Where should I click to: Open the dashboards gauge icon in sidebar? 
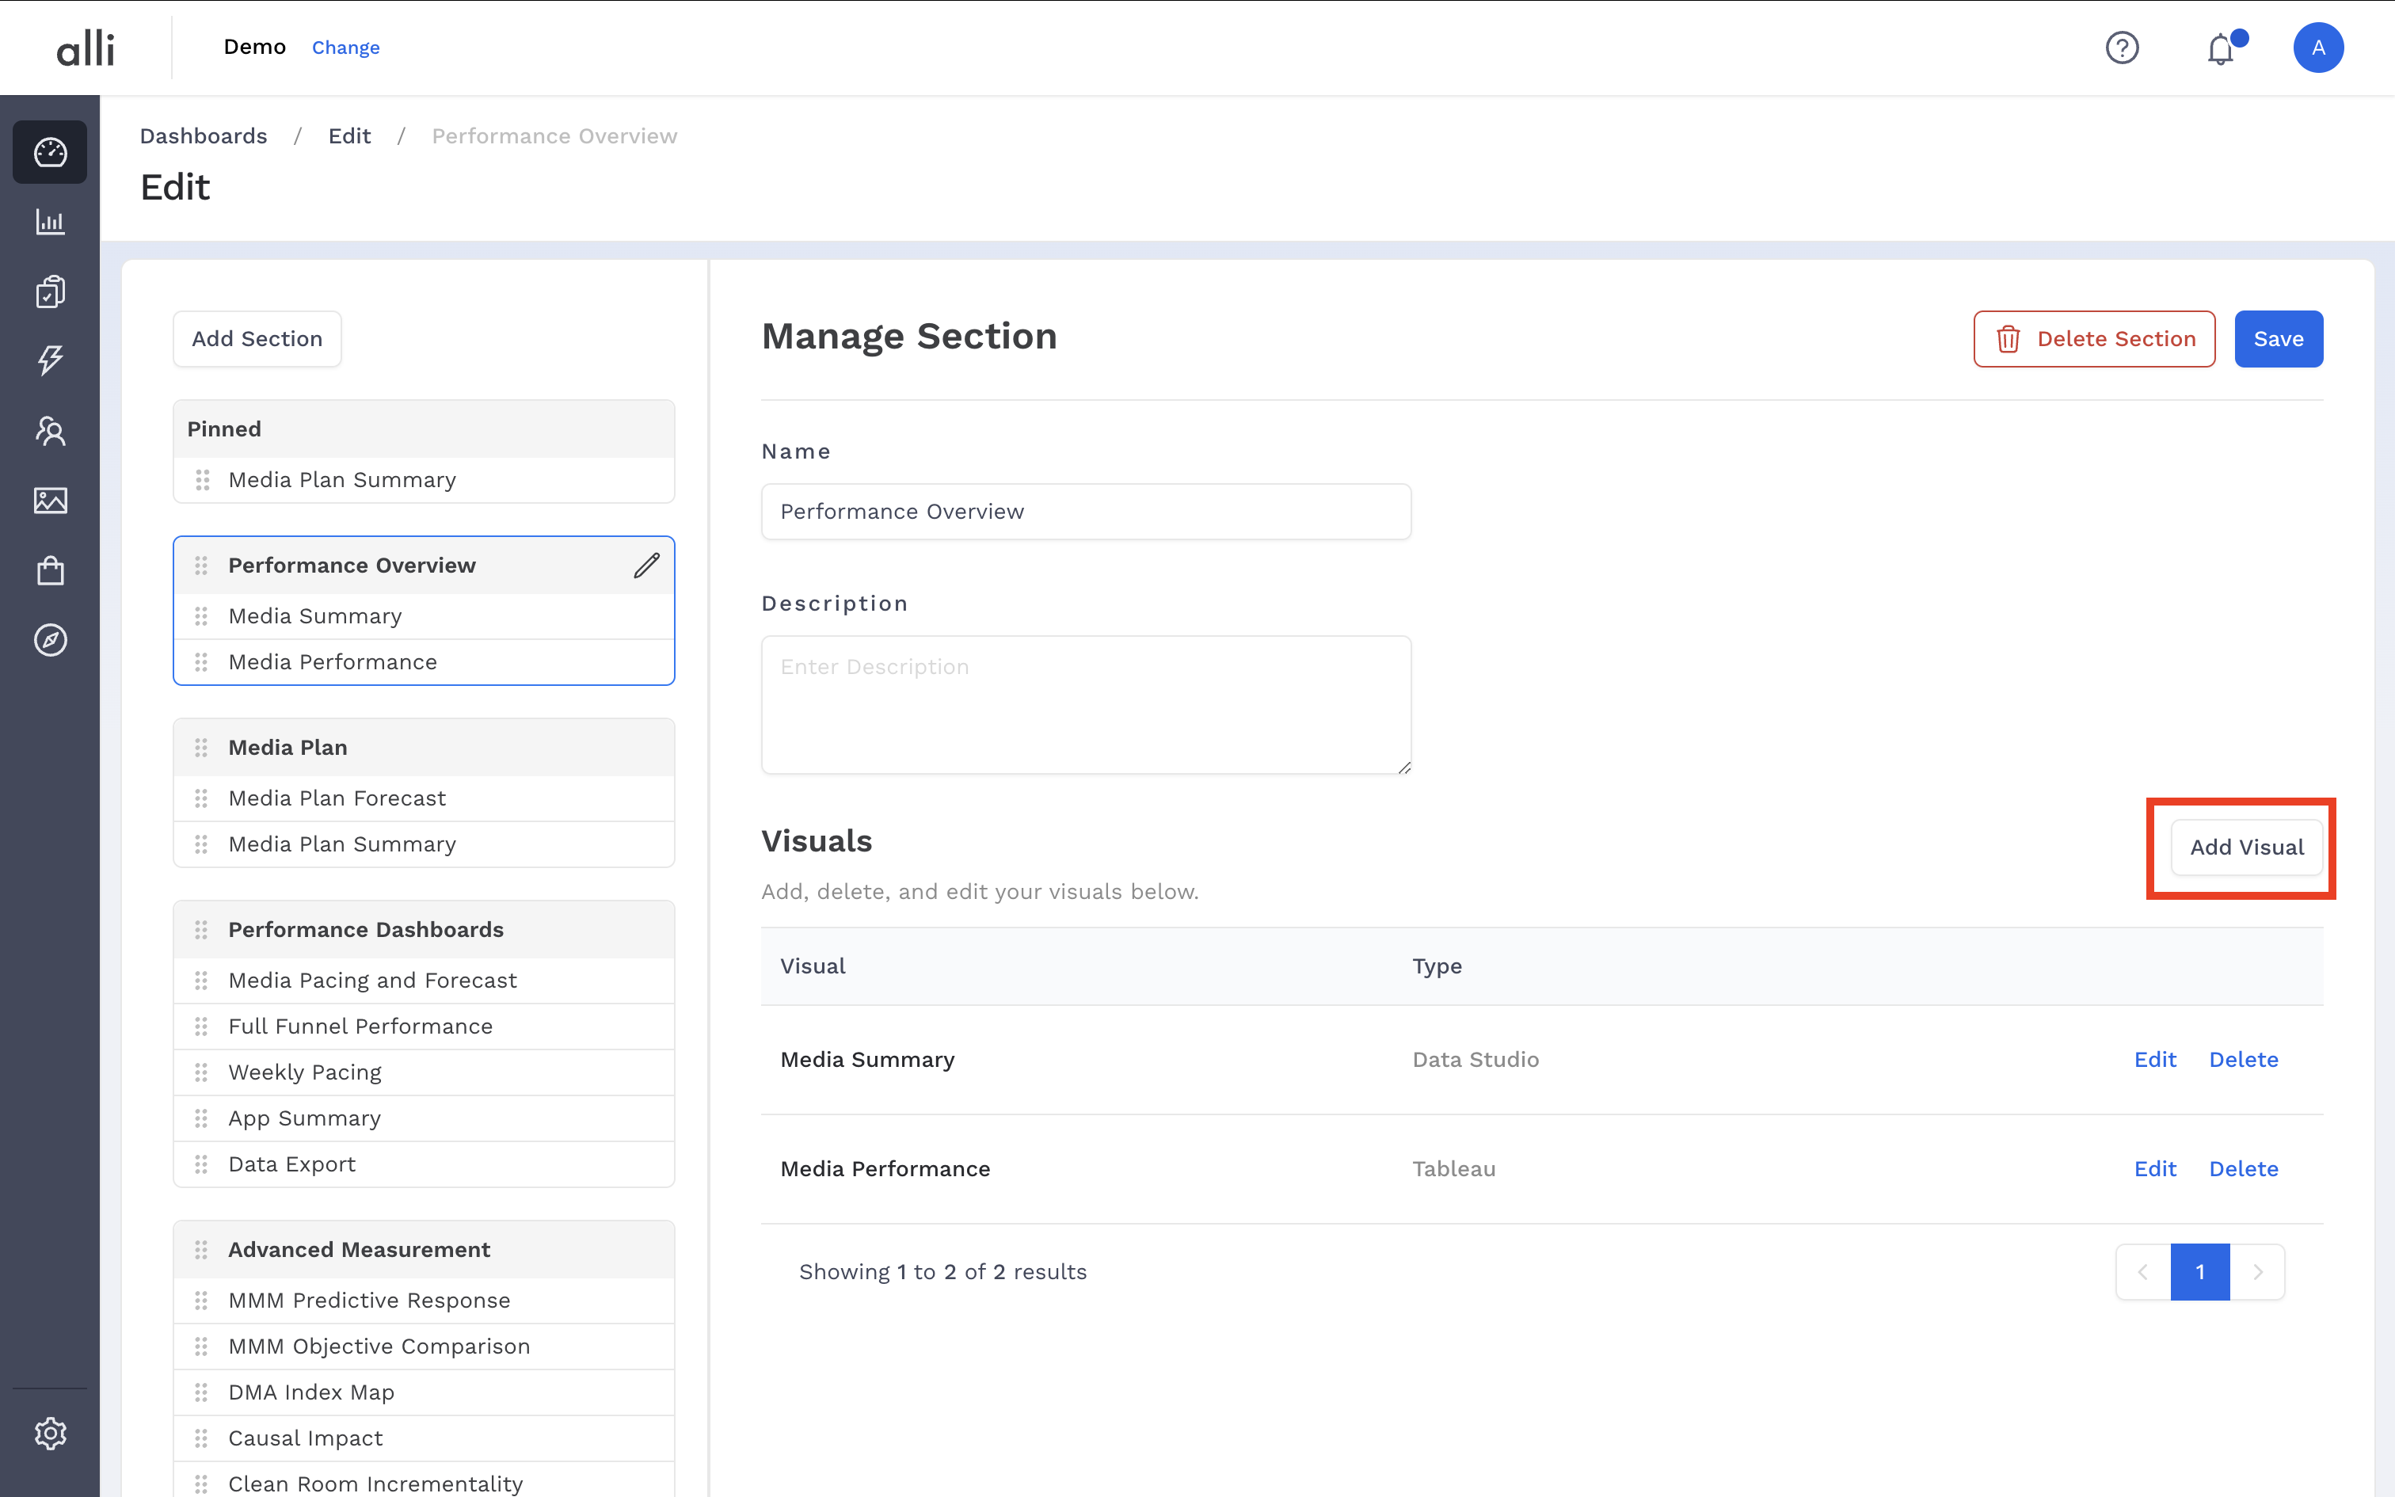pos(49,152)
